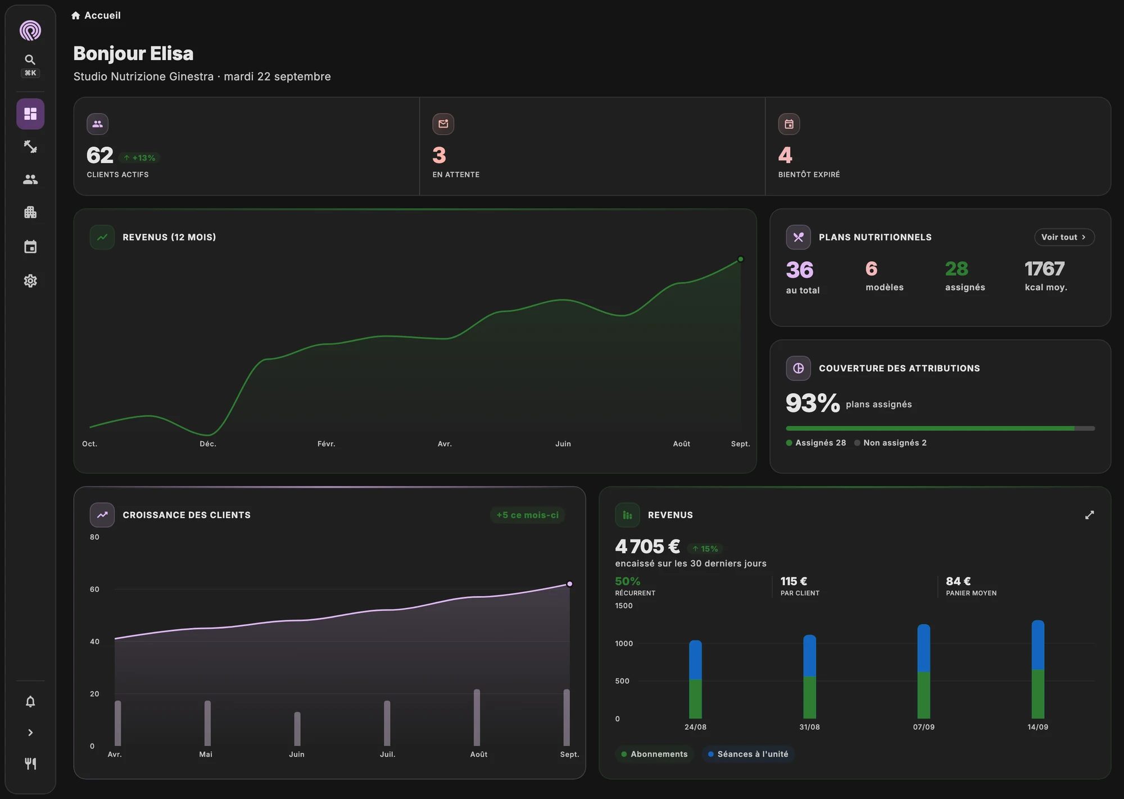This screenshot has width=1124, height=799.
Task: Click the fork and knife nutrition icon
Action: click(x=30, y=764)
